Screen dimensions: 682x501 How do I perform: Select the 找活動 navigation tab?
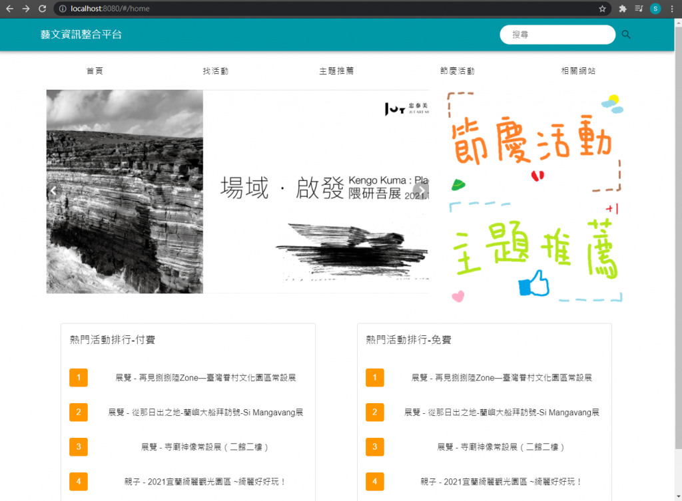pos(216,71)
